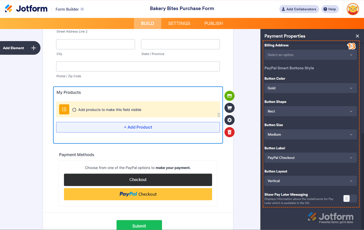The image size is (364, 230).
Task: Switch to the SETTINGS tab
Action: click(179, 23)
